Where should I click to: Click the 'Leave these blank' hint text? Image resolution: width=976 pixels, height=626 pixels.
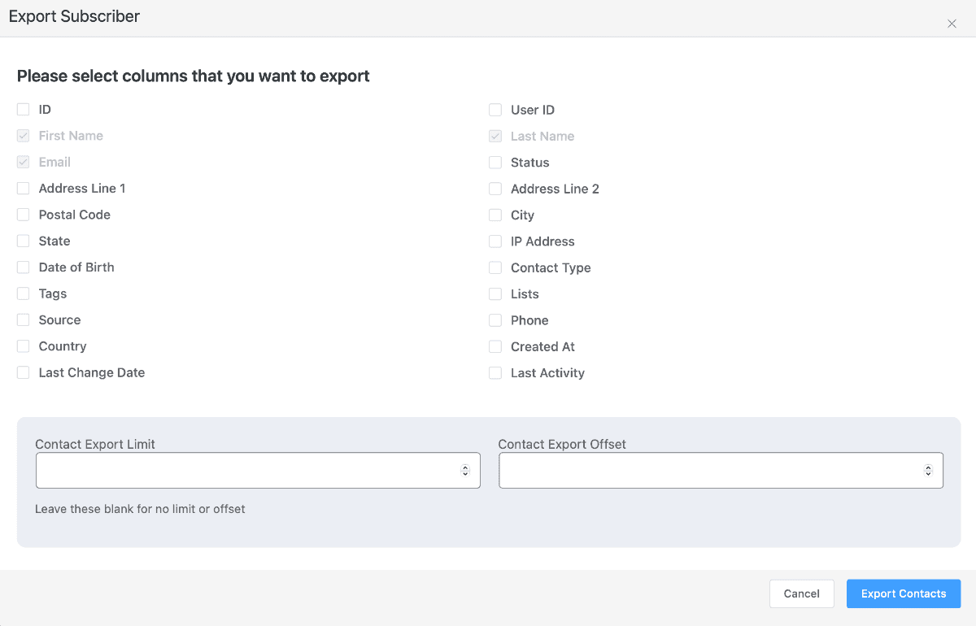140,509
